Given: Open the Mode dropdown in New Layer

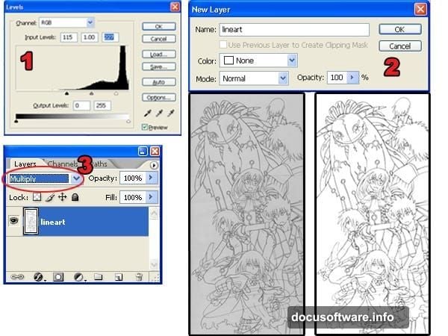Looking at the screenshot, I should coord(282,78).
